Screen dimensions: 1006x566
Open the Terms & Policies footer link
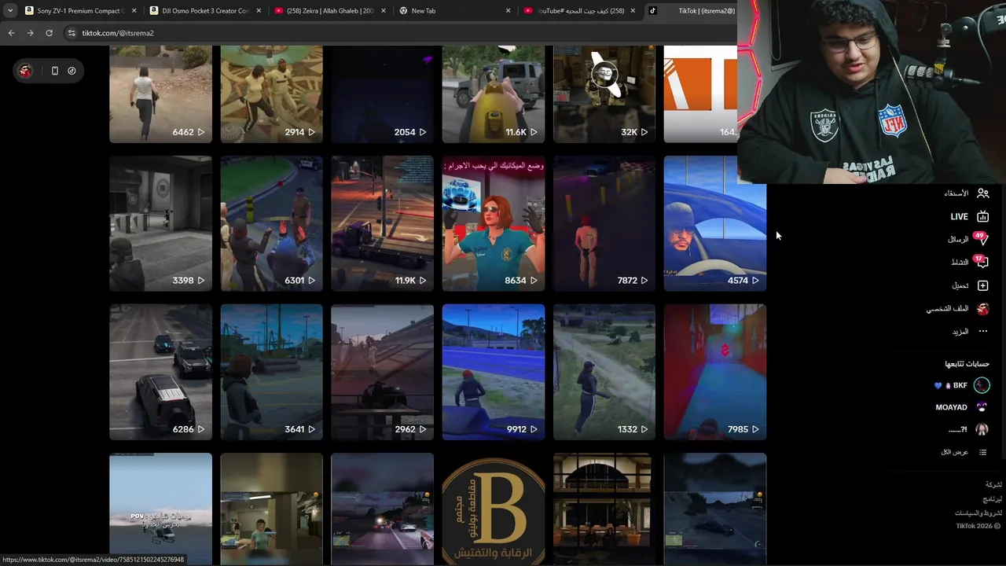[978, 513]
